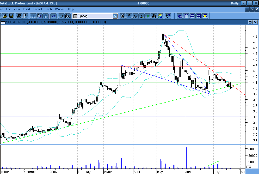This screenshot has width=259, height=174.
Task: Open the System Tester microscope icon
Action: tap(141, 16)
